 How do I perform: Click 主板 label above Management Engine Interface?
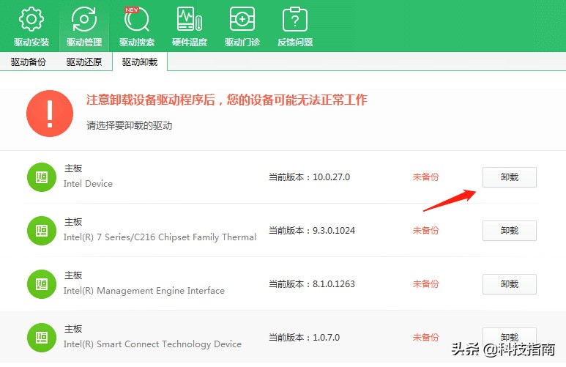pos(73,275)
